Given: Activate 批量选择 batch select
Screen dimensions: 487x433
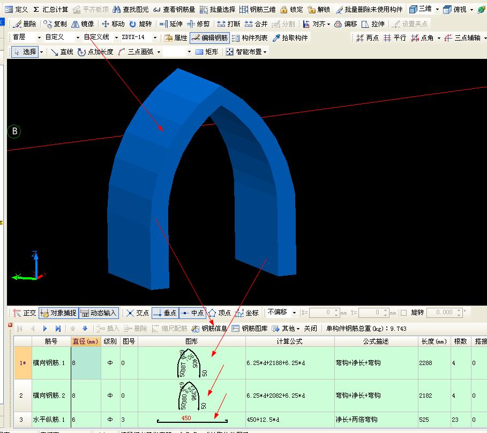Looking at the screenshot, I should point(218,9).
